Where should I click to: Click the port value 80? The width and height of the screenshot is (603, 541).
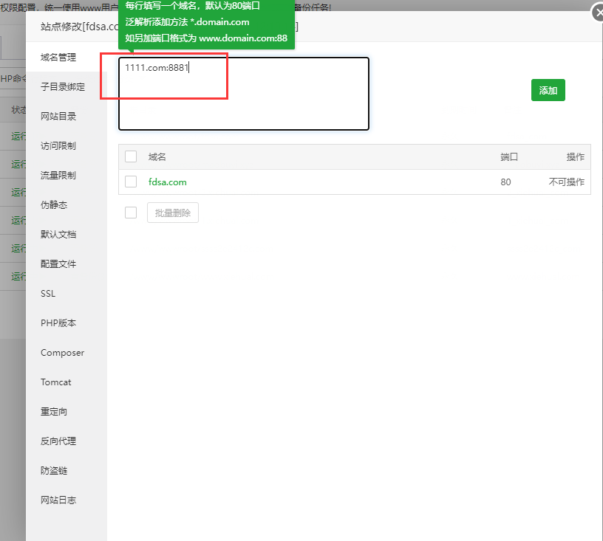point(505,182)
